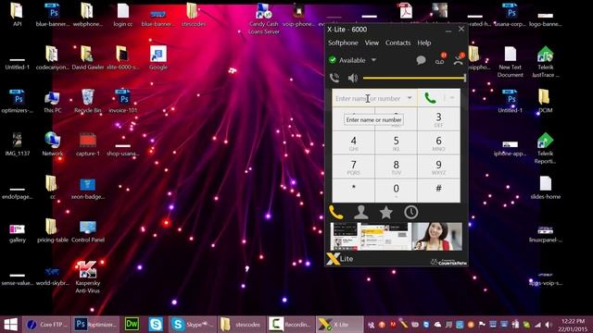Open the Contacts menu in X-Lite
The height and width of the screenshot is (333, 593).
[397, 43]
